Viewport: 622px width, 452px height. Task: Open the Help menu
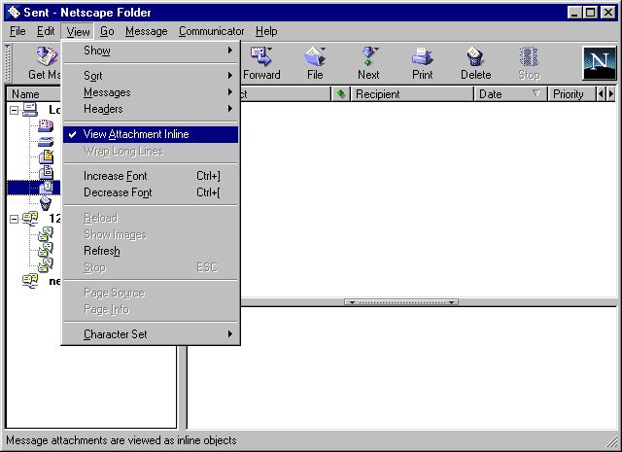266,31
